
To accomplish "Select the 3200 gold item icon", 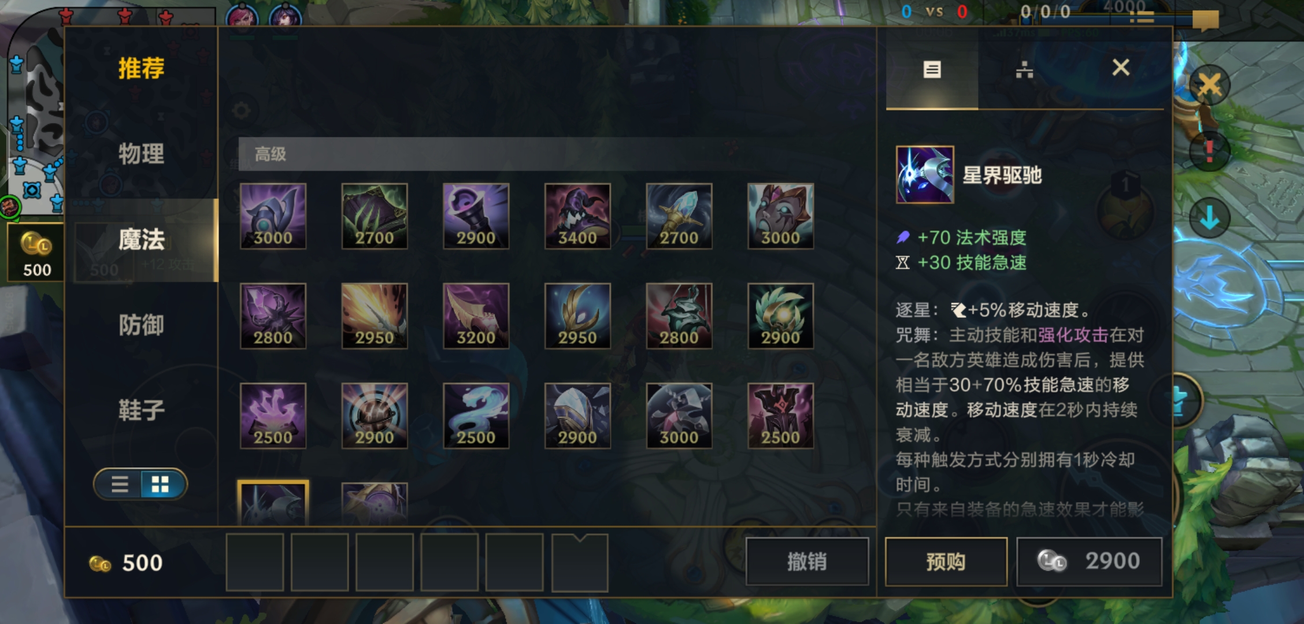I will [476, 316].
